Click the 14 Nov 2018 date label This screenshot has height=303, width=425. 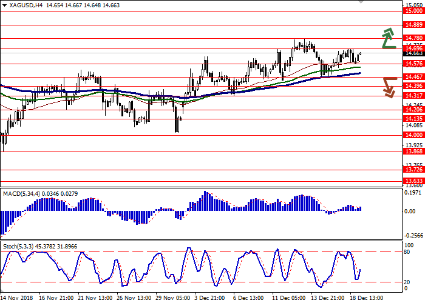[x=17, y=298]
